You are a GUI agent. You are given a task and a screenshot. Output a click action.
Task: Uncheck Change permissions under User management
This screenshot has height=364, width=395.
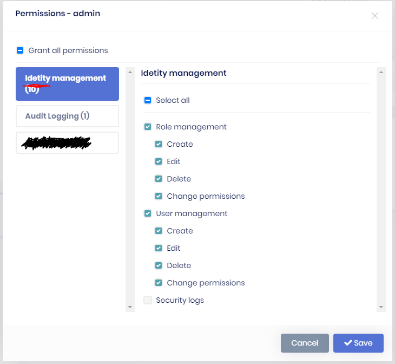click(x=159, y=283)
